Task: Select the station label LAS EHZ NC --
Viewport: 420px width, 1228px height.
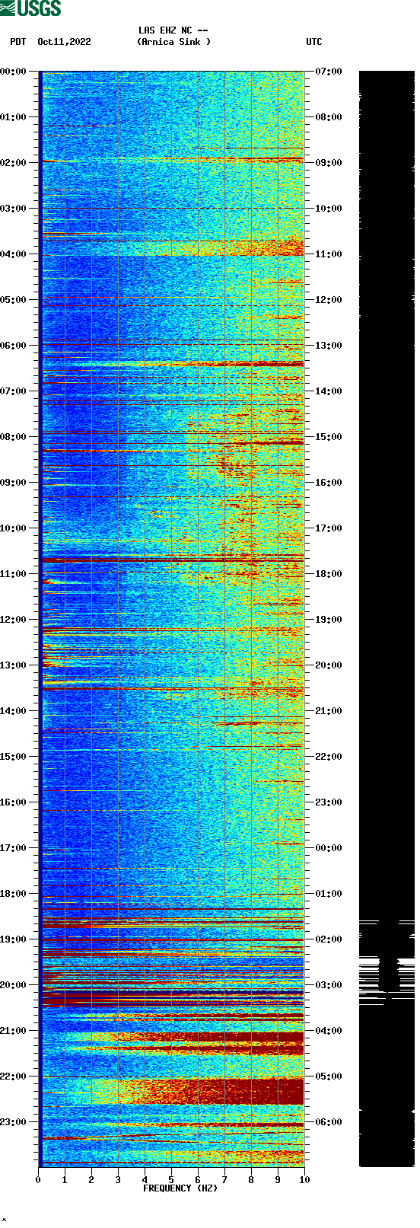Action: [x=173, y=30]
